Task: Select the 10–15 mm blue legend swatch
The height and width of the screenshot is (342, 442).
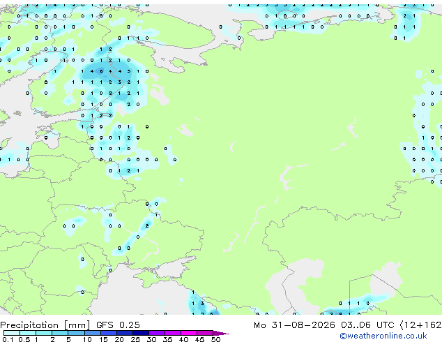Action: pyautogui.click(x=92, y=333)
